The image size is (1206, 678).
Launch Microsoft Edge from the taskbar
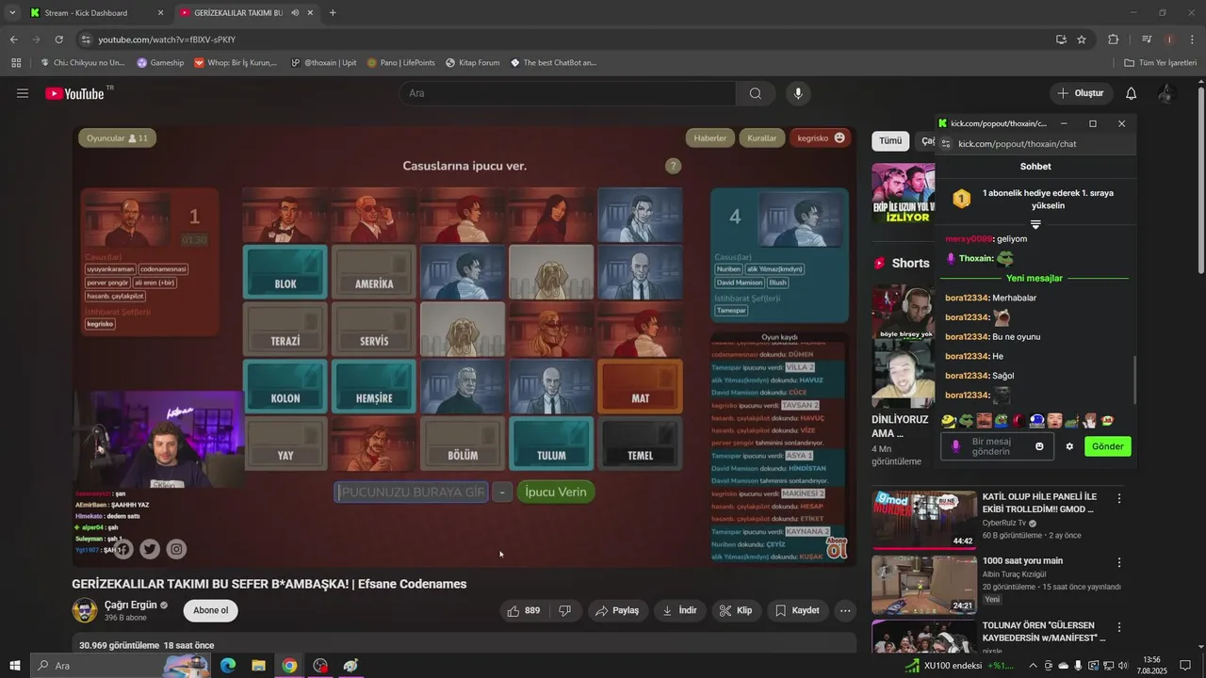tap(228, 666)
